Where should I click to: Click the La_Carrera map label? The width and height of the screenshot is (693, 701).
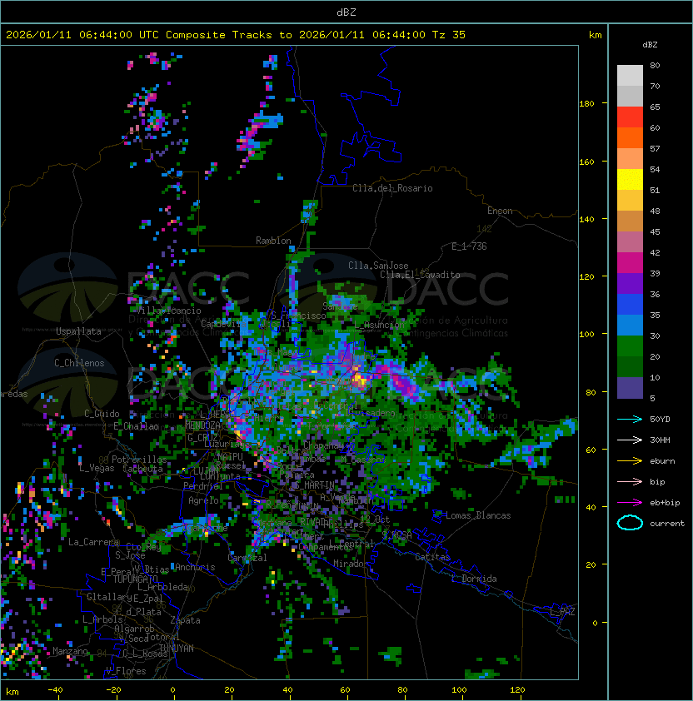pyautogui.click(x=94, y=542)
